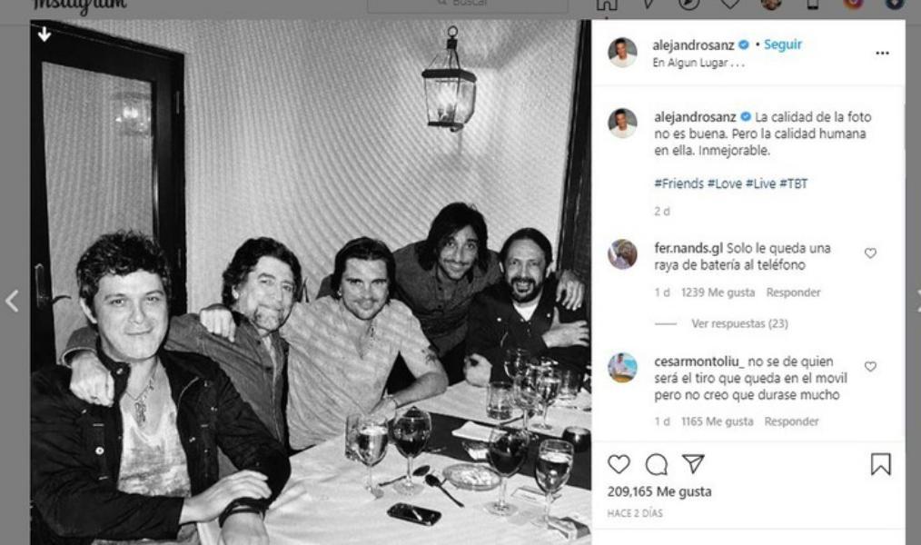Screen dimensions: 921x545
Task: Like the fer.nands.gl comment
Action: click(x=870, y=253)
